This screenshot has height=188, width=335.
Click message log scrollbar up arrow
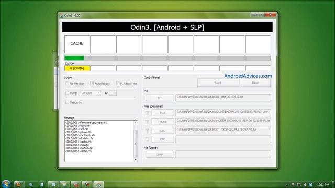click(136, 123)
